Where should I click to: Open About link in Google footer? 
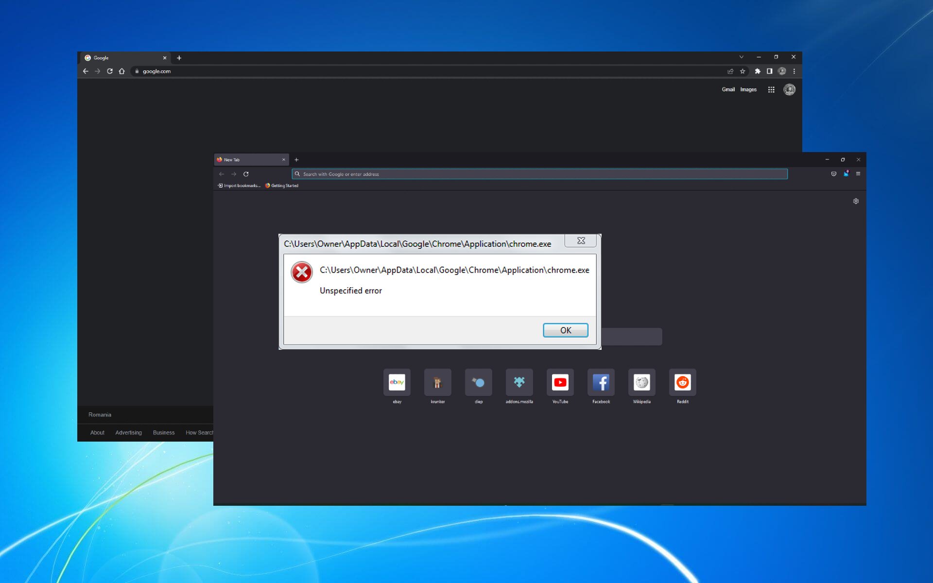97,432
